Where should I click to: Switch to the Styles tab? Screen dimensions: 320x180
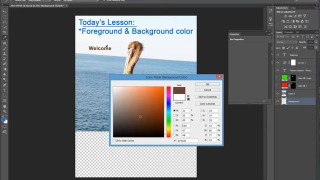tap(293, 8)
